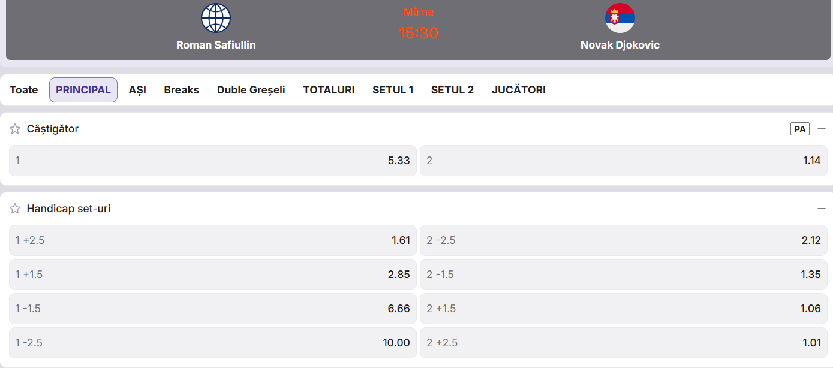This screenshot has height=368, width=833.
Task: Click the PA badge in Câștigător
Action: click(x=800, y=129)
